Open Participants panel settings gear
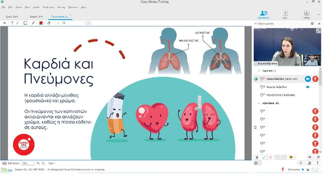 pyautogui.click(x=312, y=24)
